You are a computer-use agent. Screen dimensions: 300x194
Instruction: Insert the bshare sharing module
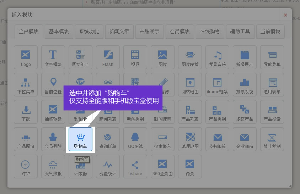135,166
